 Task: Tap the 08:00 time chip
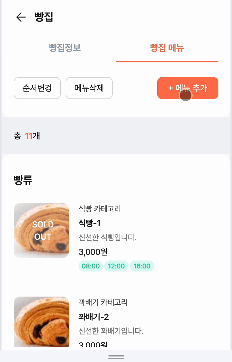pyautogui.click(x=91, y=266)
